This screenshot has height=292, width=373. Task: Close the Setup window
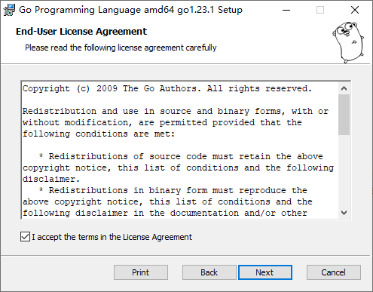(x=355, y=10)
